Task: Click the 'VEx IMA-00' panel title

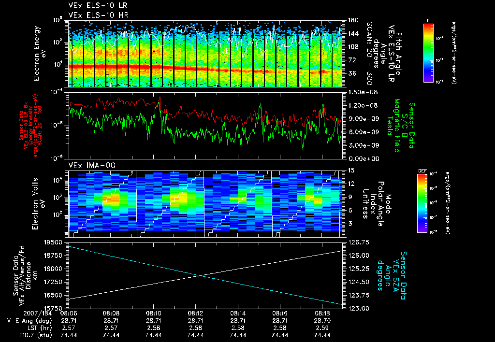Action: [x=92, y=165]
